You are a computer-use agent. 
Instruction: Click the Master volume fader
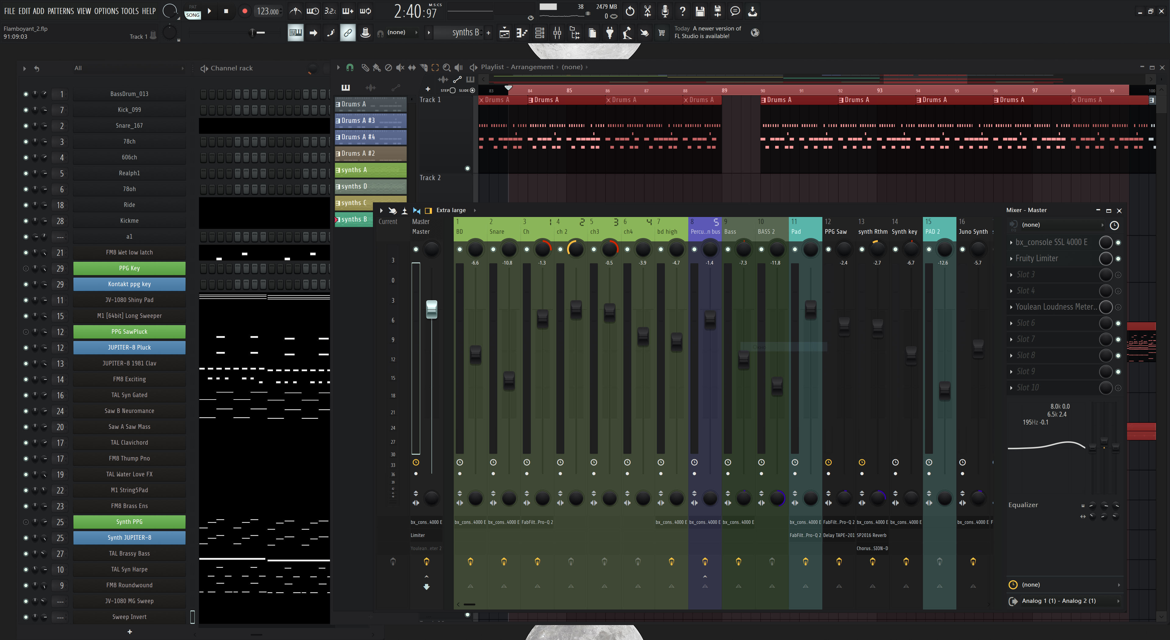coord(431,309)
